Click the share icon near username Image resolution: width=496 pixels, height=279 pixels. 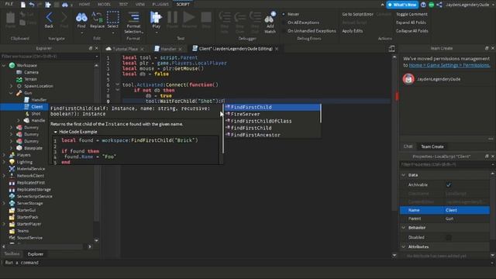[439, 5]
